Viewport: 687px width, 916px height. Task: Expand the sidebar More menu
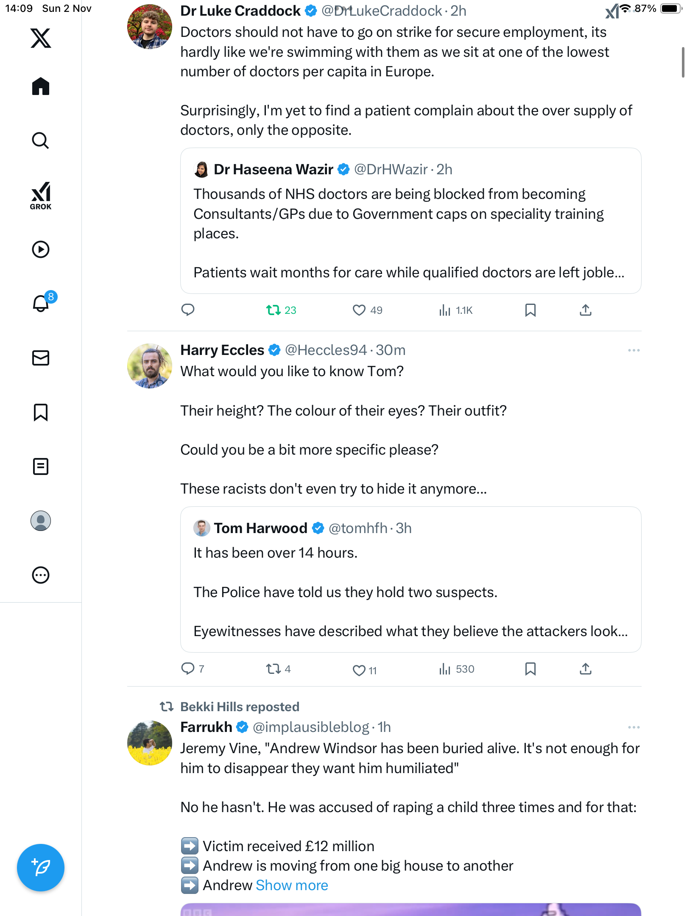pos(41,575)
